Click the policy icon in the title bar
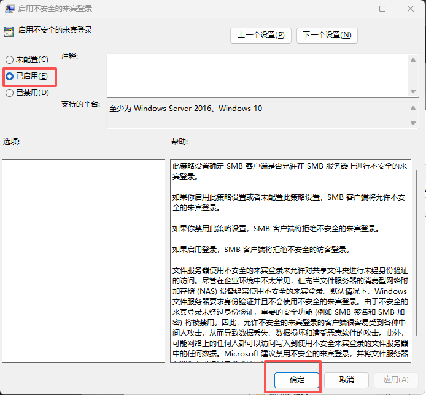The image size is (426, 395). coord(9,9)
